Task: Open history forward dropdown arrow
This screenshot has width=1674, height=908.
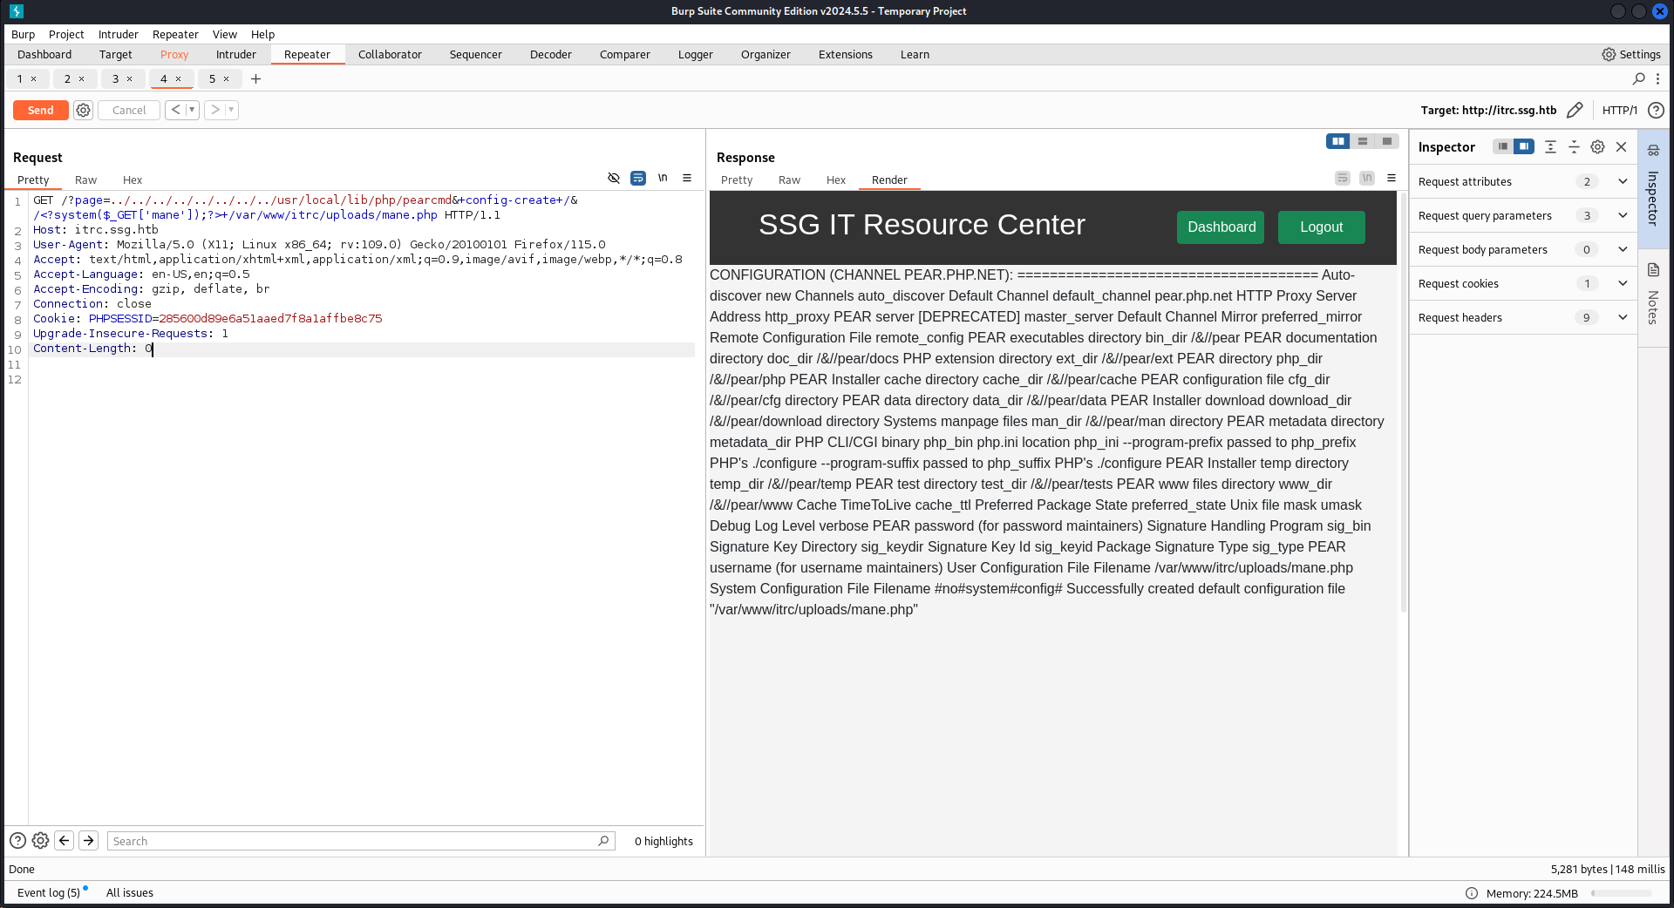Action: pyautogui.click(x=231, y=110)
